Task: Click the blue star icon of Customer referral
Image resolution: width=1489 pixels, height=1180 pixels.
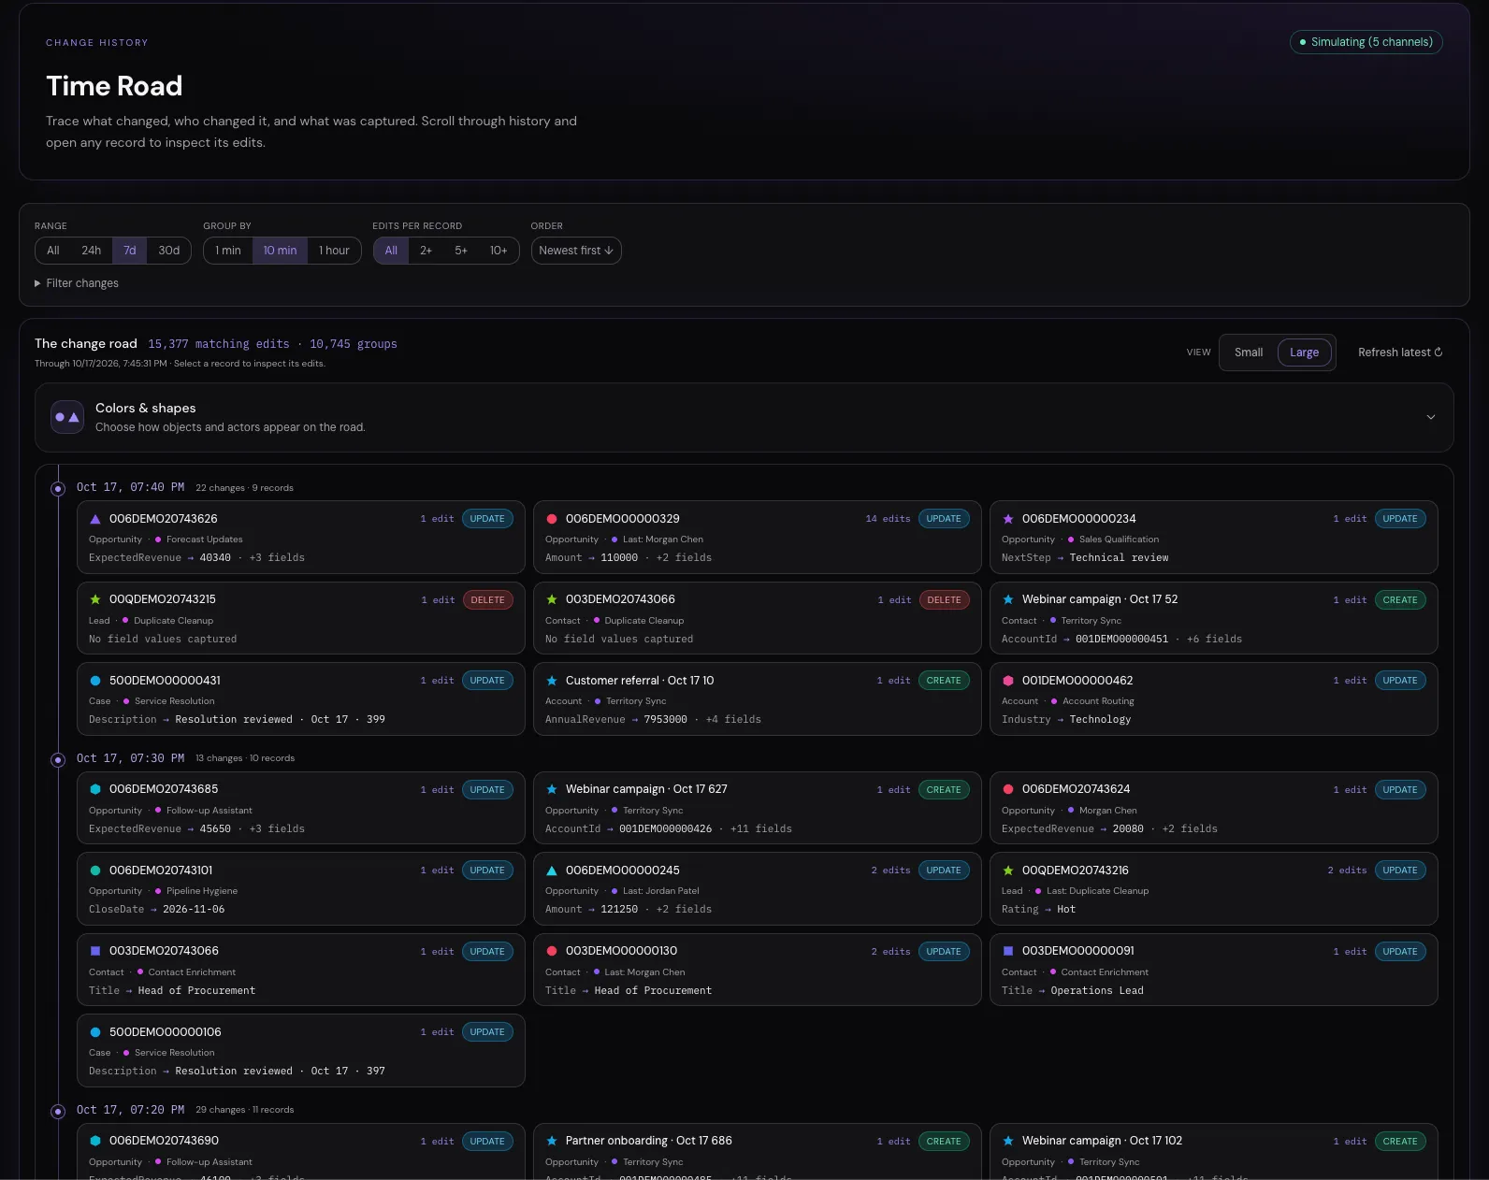Action: (x=552, y=681)
